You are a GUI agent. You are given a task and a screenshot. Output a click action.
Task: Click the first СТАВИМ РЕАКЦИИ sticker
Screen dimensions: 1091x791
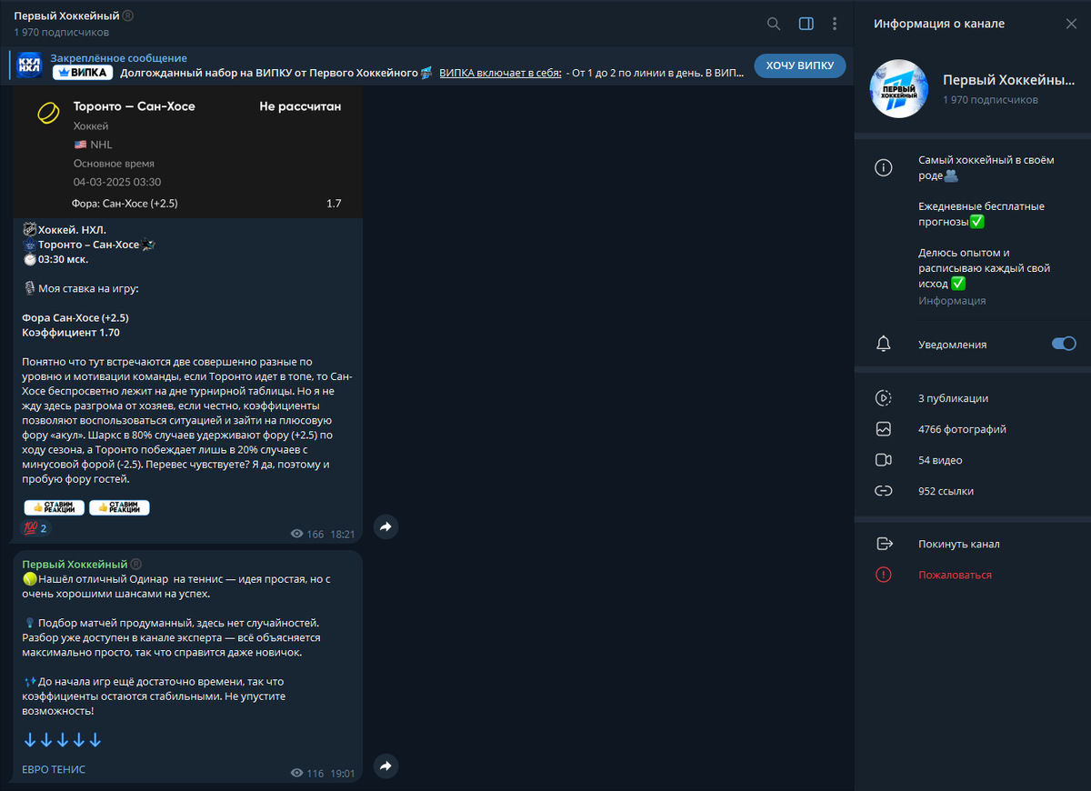(x=55, y=507)
